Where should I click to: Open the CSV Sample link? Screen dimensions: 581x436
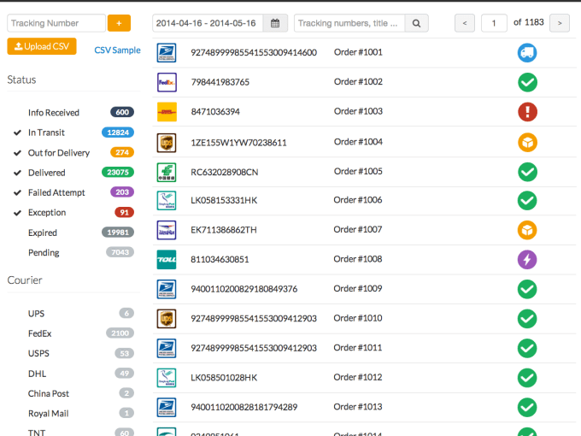coord(117,50)
